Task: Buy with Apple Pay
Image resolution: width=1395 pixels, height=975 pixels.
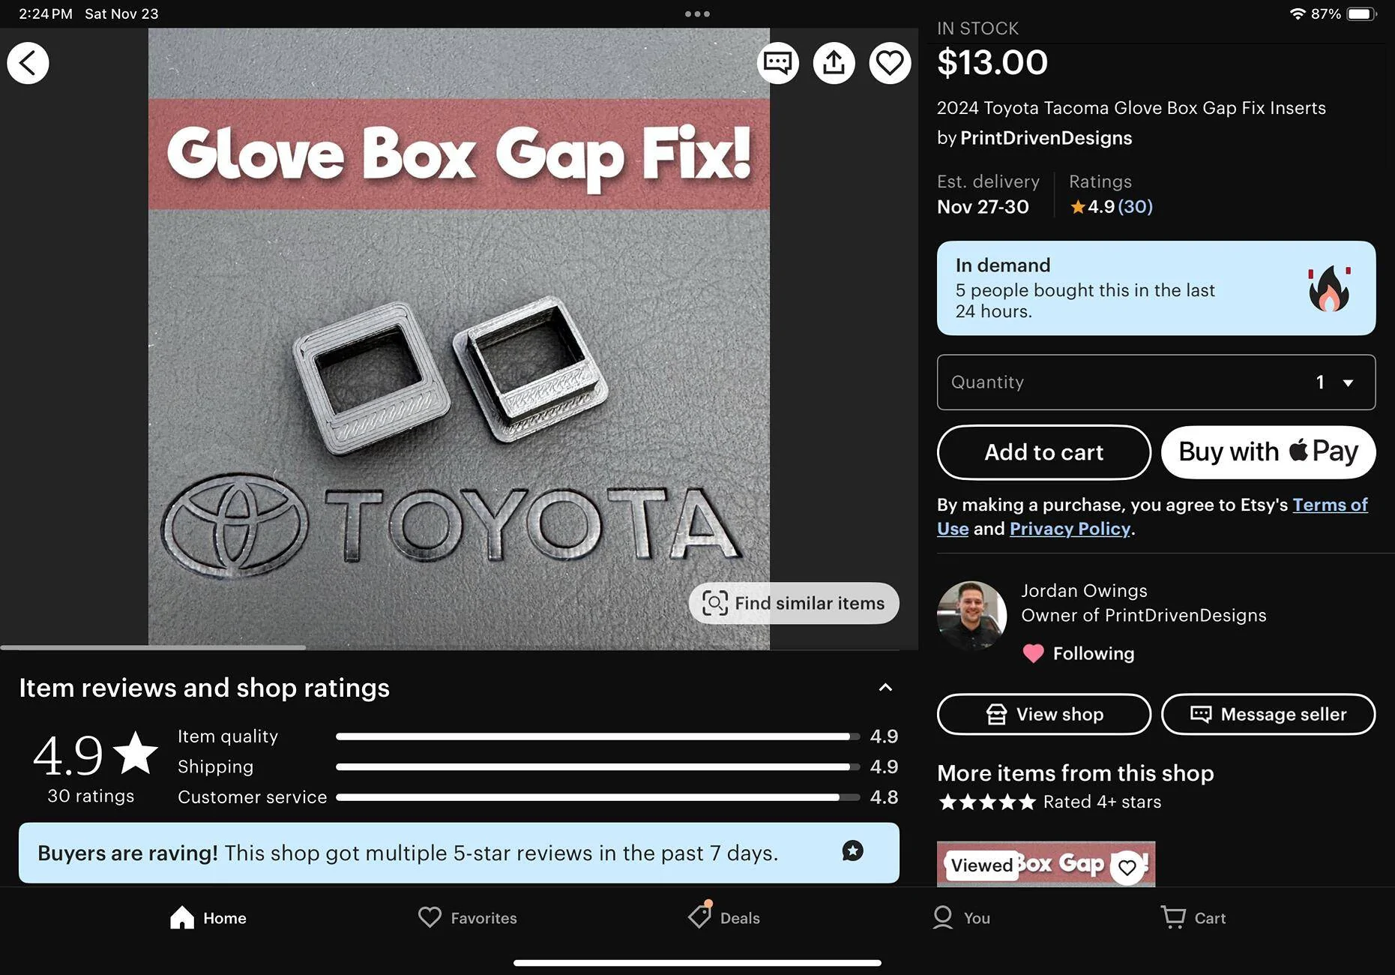Action: 1268,452
